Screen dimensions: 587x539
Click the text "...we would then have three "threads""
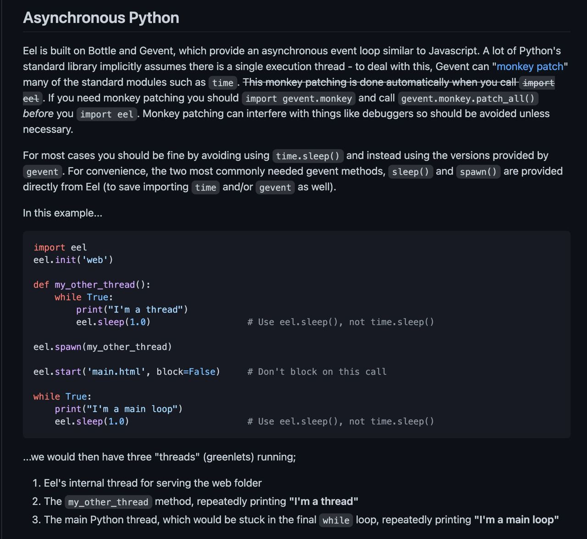tap(111, 457)
